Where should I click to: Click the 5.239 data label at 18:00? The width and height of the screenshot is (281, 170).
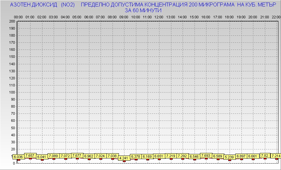229,157
